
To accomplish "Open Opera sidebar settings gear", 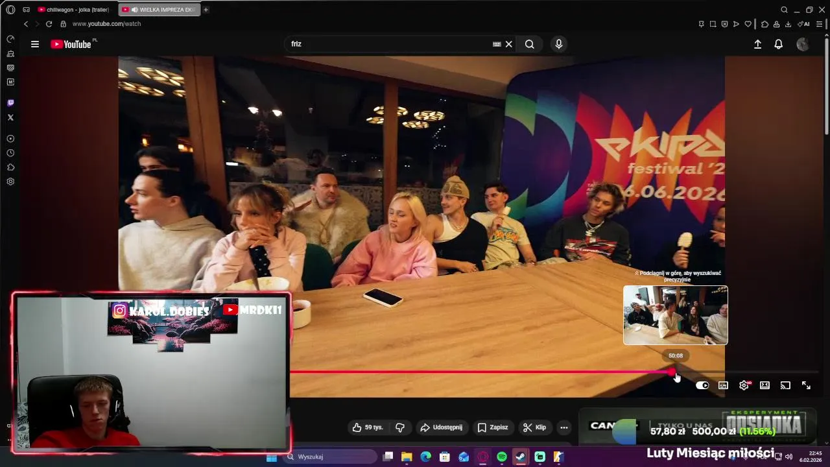I will click(10, 182).
